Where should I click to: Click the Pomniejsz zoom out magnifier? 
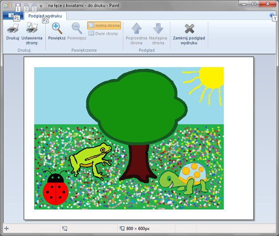pos(77,32)
